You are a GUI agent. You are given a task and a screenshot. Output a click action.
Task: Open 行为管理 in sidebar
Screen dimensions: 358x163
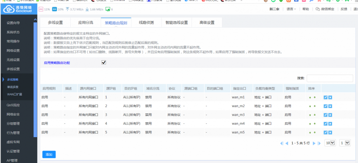click(x=13, y=133)
